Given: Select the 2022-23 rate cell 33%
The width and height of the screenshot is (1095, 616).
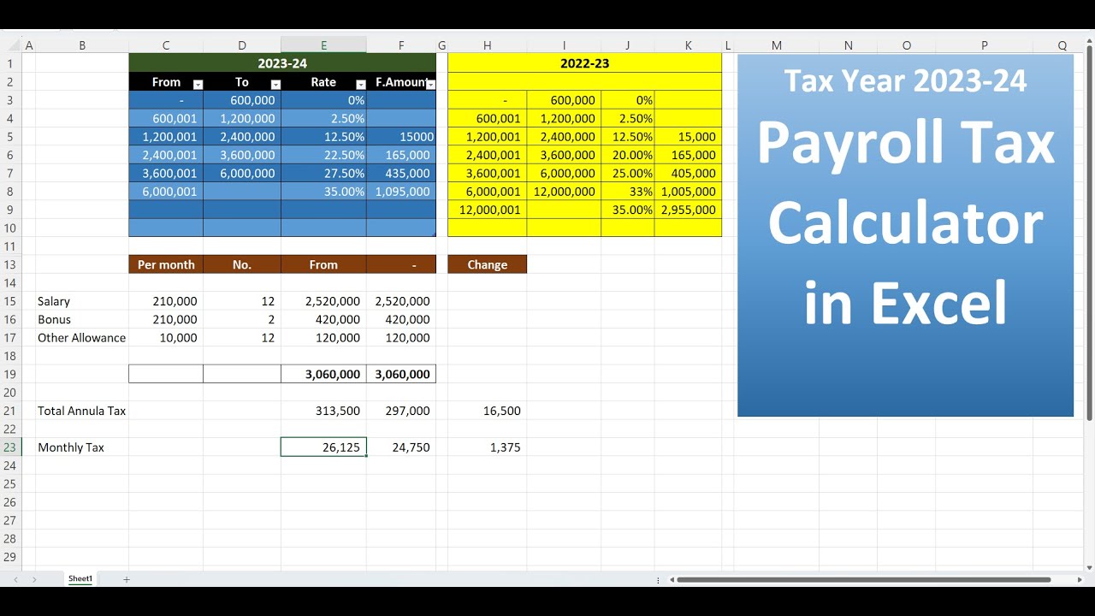Looking at the screenshot, I should click(x=627, y=192).
